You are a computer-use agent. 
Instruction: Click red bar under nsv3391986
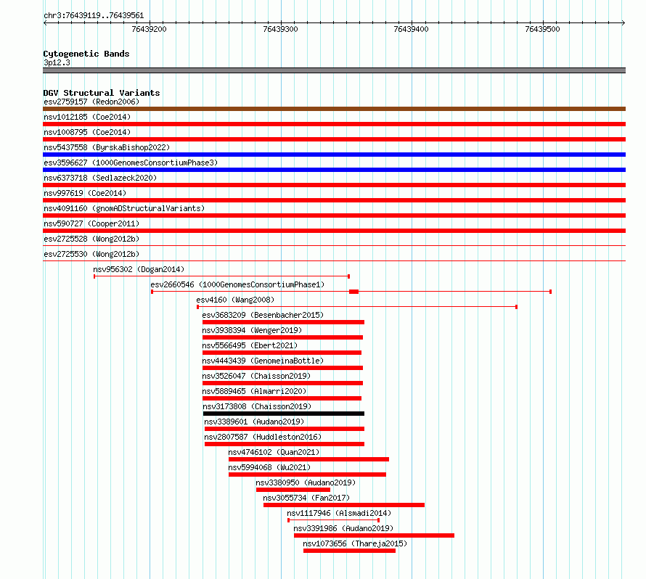374,535
